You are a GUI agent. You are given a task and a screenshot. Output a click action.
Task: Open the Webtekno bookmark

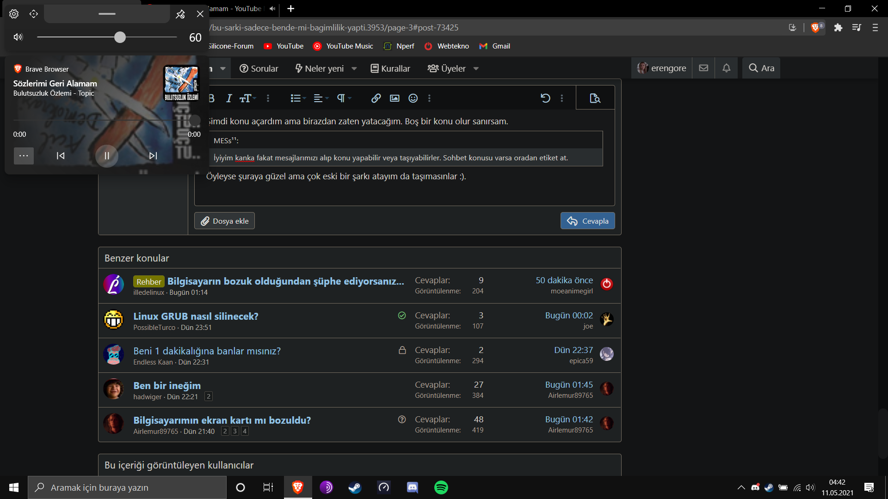point(447,46)
